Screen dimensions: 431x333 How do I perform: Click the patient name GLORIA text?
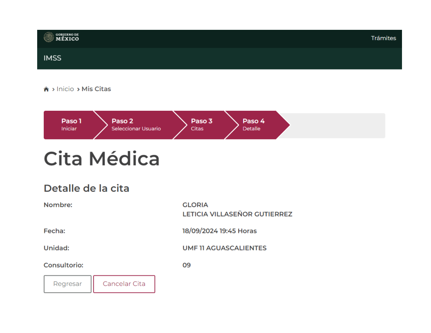[195, 205]
